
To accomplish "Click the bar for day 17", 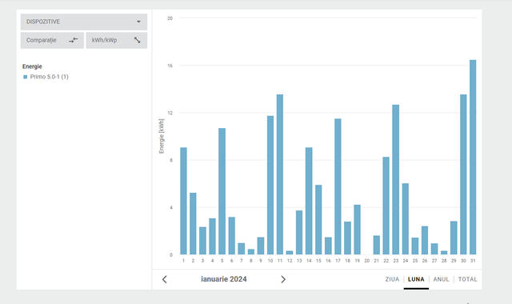I will (x=338, y=186).
